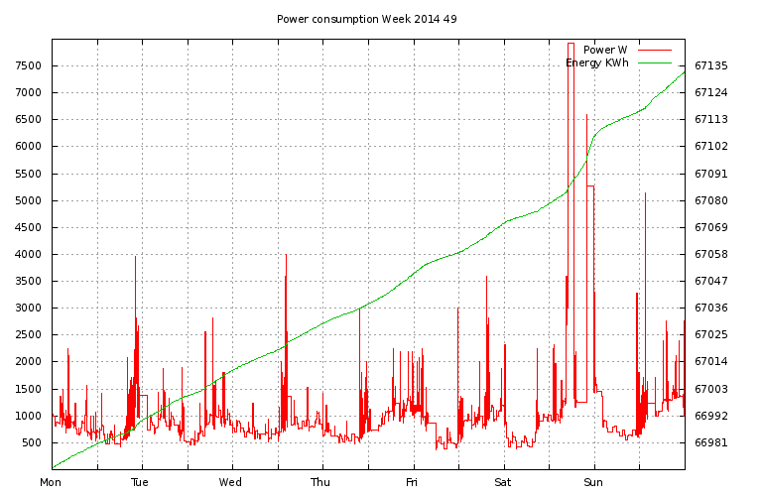Screen dimensions: 762x496
Task: Click the 6000 left axis value
Action: [28, 146]
